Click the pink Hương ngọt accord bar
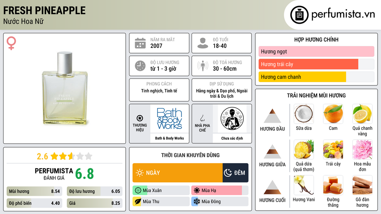The width and height of the screenshot is (381, 214). (x=316, y=51)
